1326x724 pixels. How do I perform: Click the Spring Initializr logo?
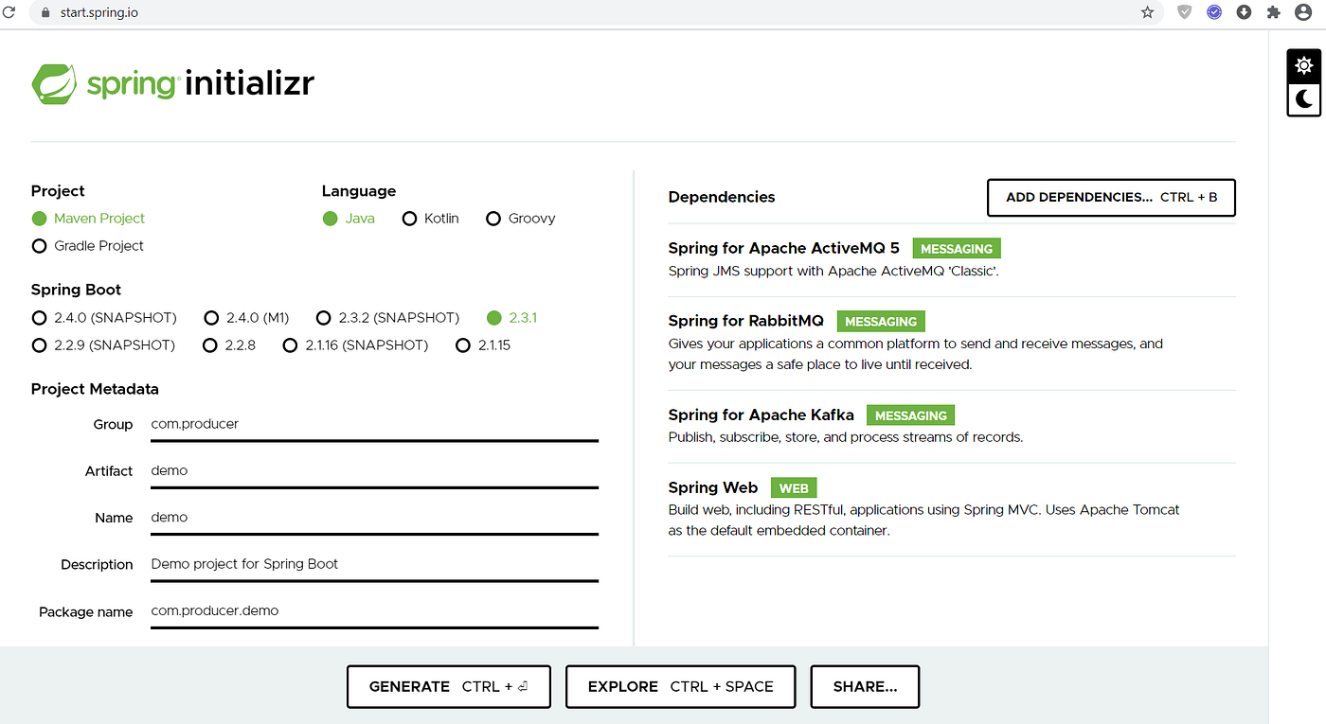coord(173,83)
